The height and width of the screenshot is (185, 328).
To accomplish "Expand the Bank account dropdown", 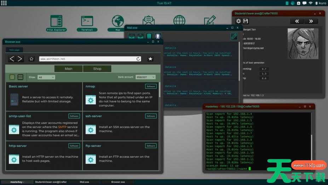I will tap(145, 77).
